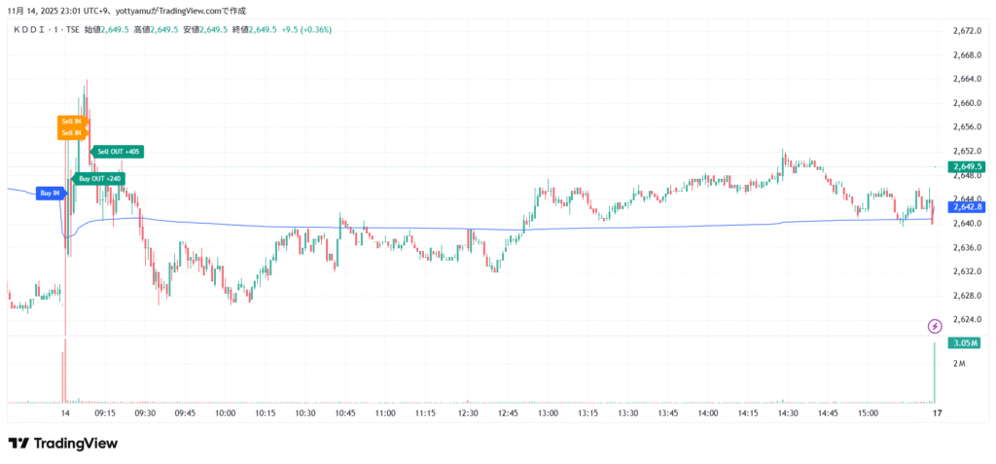Click the TradingView wordmark text
The image size is (996, 464).
76,444
